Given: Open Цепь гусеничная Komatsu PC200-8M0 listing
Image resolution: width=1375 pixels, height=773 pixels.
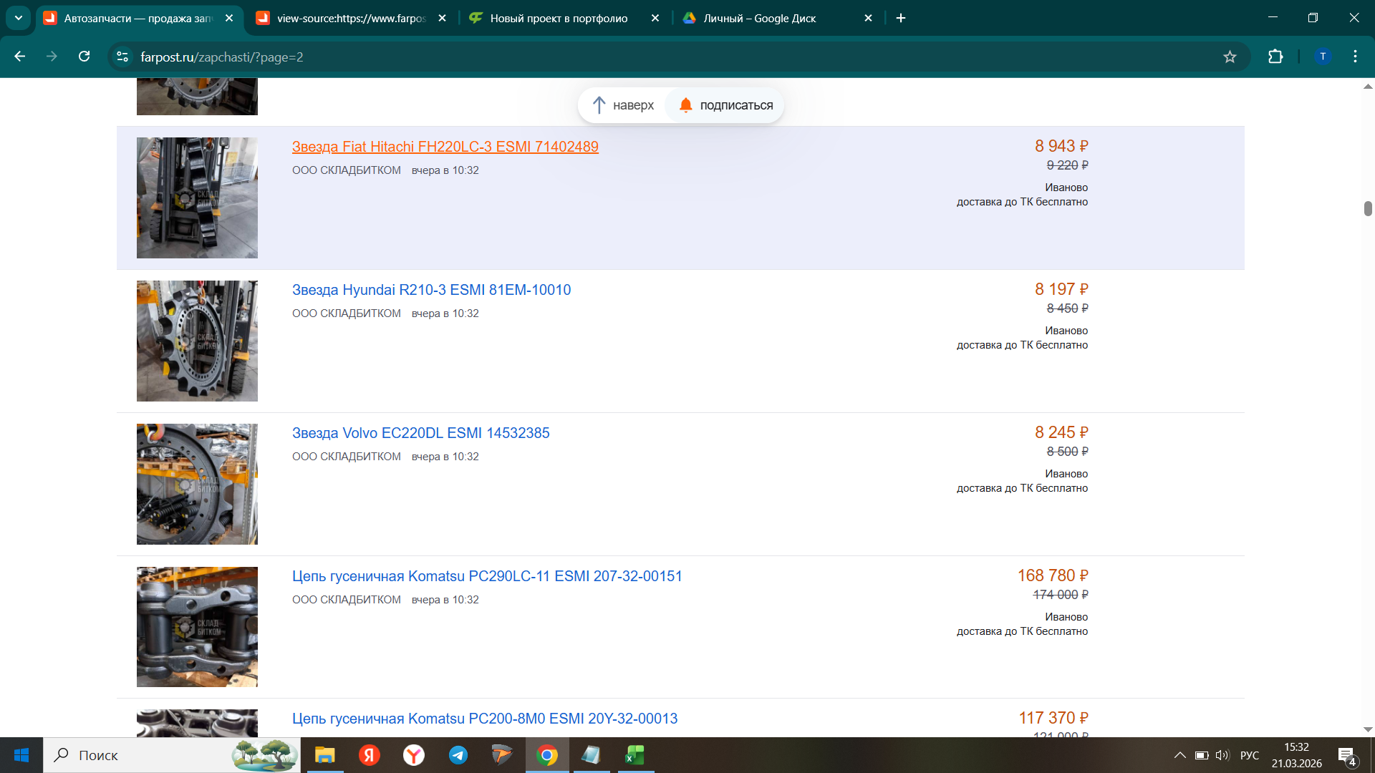Looking at the screenshot, I should click(484, 719).
